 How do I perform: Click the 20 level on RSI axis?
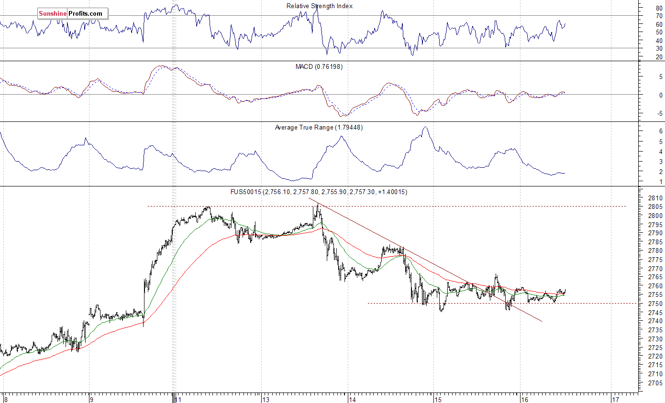(x=659, y=57)
